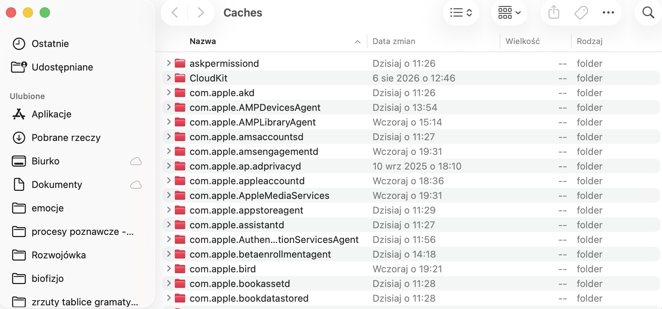Screen dimensions: 662x309
Task: Open the more actions ellipsis menu
Action: pyautogui.click(x=608, y=13)
